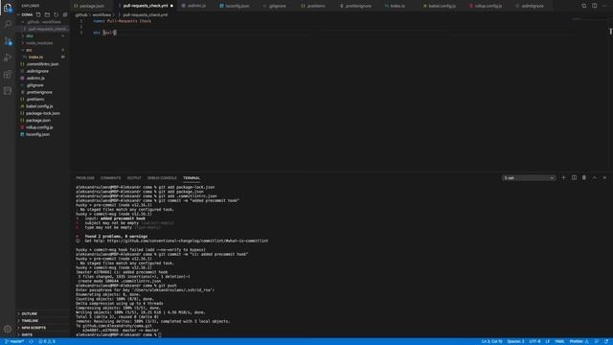Open the sixth activity bar view icon
Image resolution: width=613 pixels, height=345 pixels.
click(8, 91)
